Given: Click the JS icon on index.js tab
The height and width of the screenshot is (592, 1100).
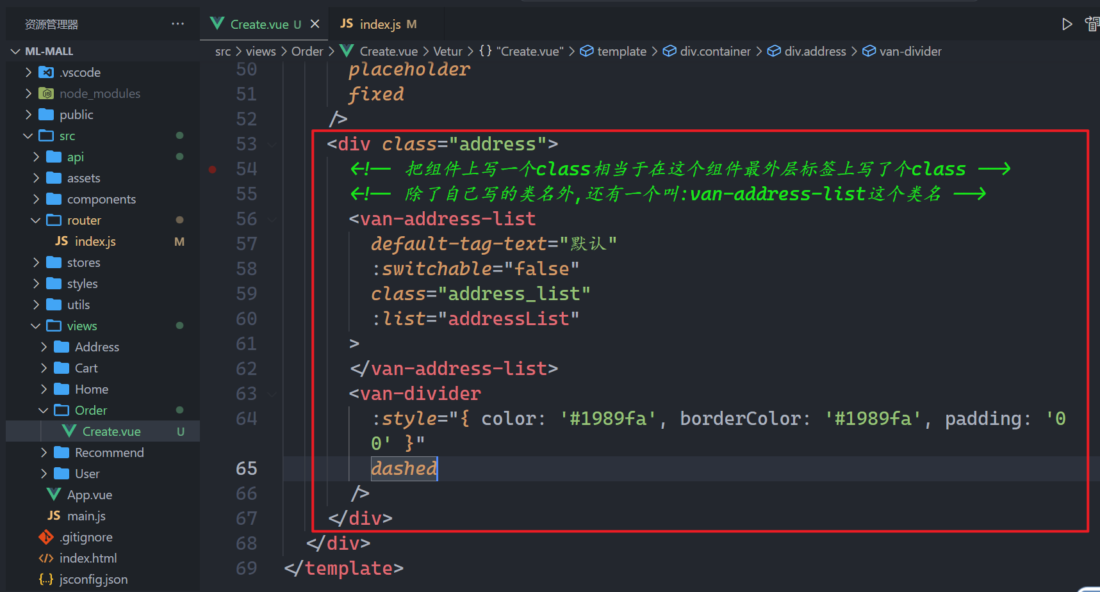Looking at the screenshot, I should coord(347,24).
